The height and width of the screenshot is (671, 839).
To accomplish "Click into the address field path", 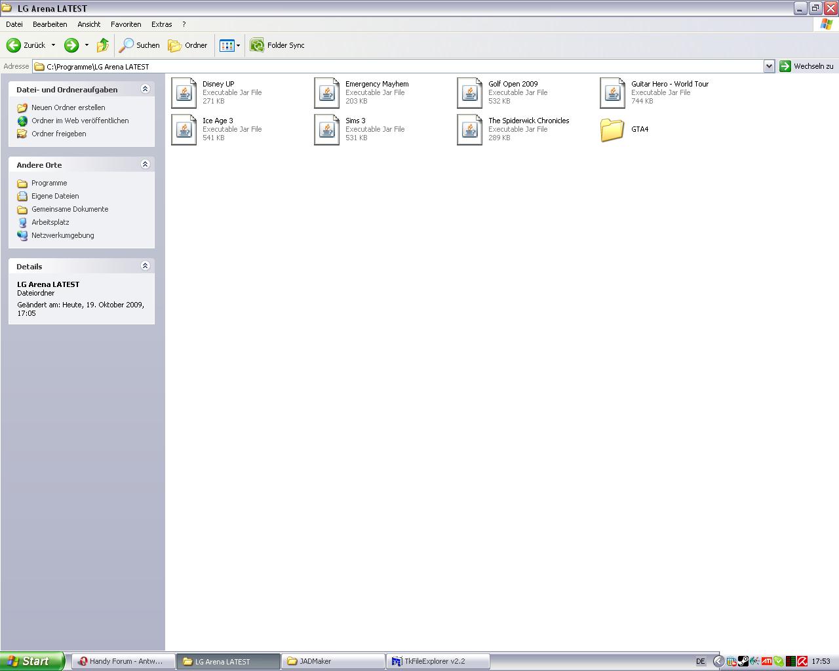I will (x=399, y=66).
